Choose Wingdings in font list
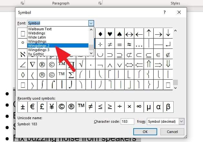 point(58,41)
